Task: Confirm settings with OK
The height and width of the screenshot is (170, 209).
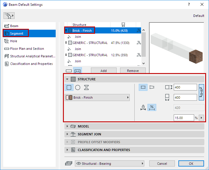Action: pos(191,164)
